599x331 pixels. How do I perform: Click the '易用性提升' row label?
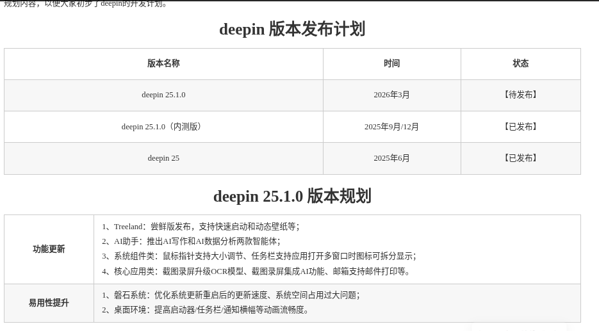click(49, 303)
